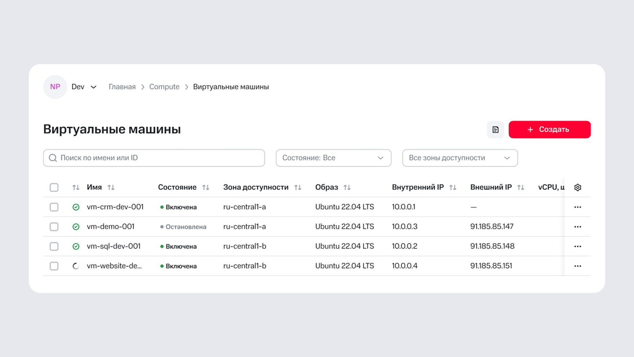This screenshot has height=357, width=634.
Task: Sort by Имя column arrows icon
Action: (111, 187)
